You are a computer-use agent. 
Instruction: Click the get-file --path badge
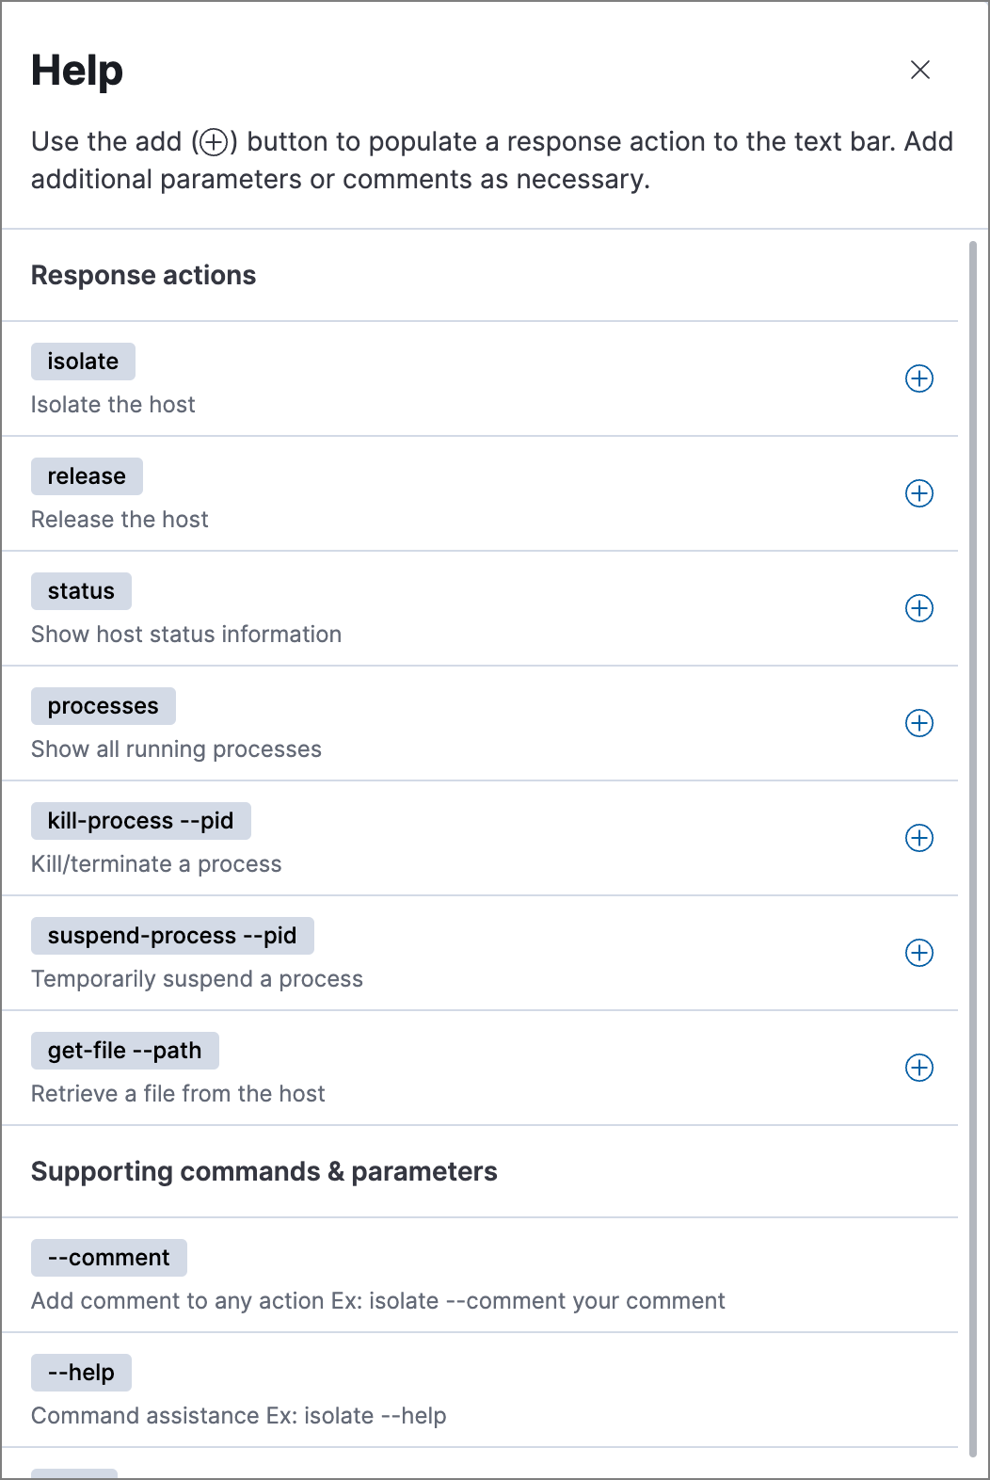125,1051
